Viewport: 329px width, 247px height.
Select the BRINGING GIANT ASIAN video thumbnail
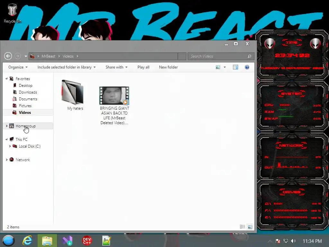pos(114,96)
